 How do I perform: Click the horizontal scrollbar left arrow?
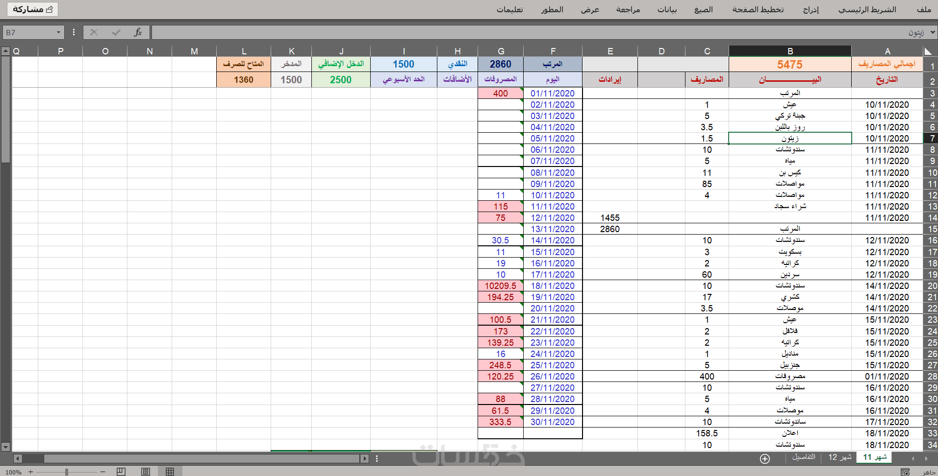point(18,459)
